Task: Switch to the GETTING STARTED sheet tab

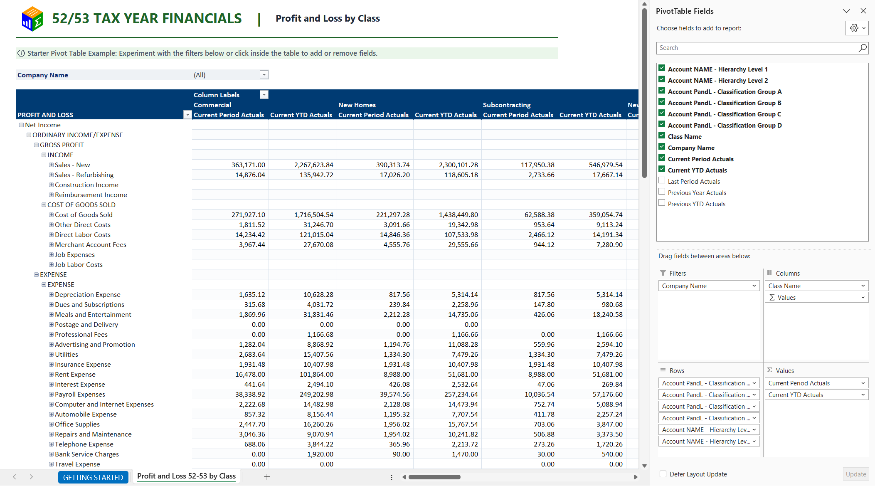Action: point(93,477)
